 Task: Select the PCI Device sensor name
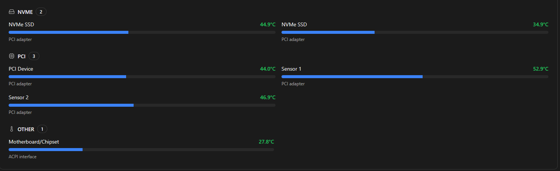coord(21,69)
